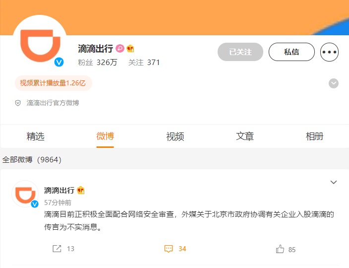Screen dimensions: 349x268
Task: Open the 粉丝 326万 followers list
Action: pyautogui.click(x=98, y=63)
